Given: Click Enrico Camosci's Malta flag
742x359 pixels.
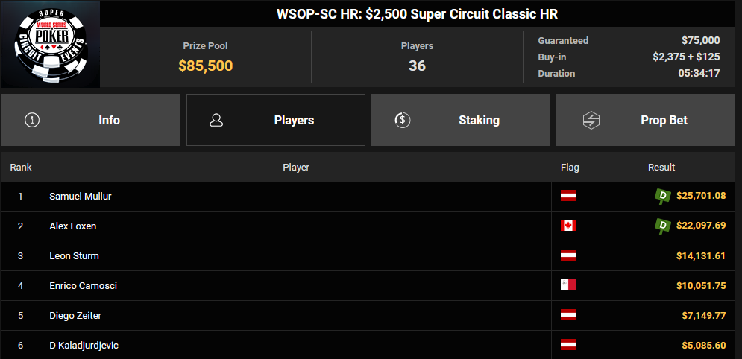Looking at the screenshot, I should [568, 285].
